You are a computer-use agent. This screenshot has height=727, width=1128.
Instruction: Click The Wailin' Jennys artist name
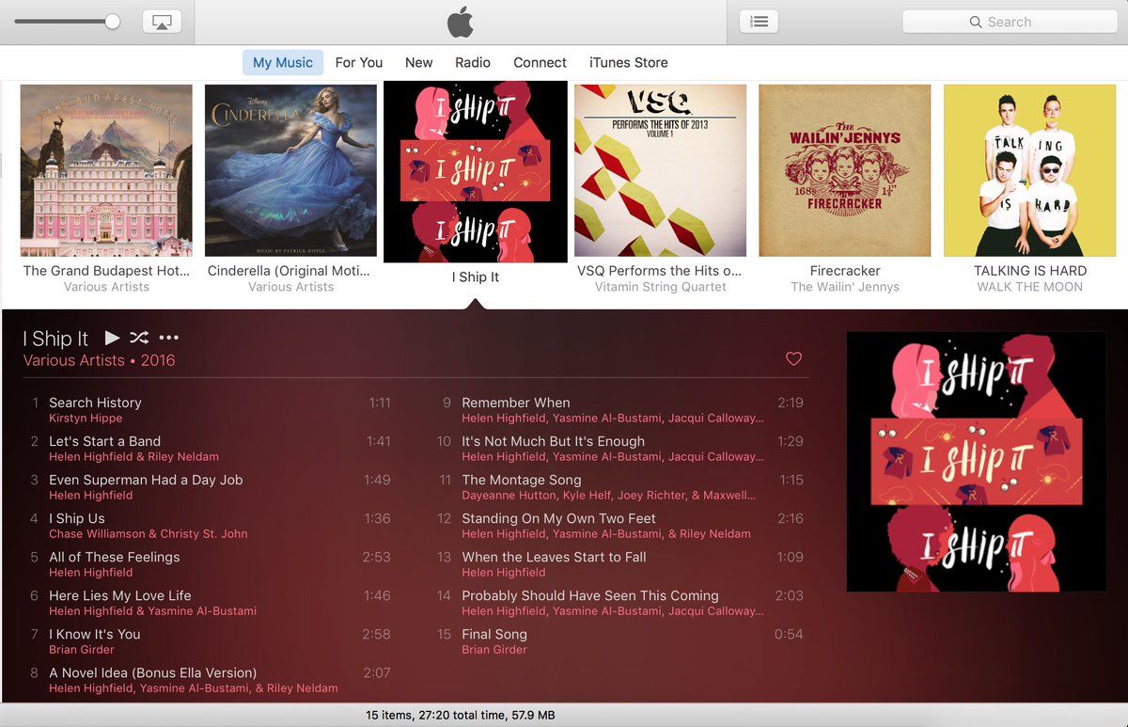845,287
